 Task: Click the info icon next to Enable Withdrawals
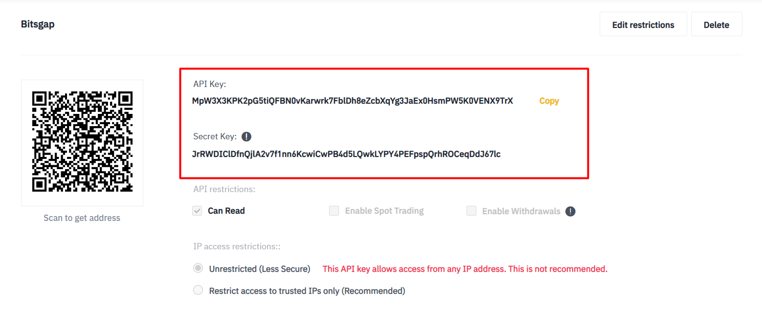pyautogui.click(x=570, y=211)
